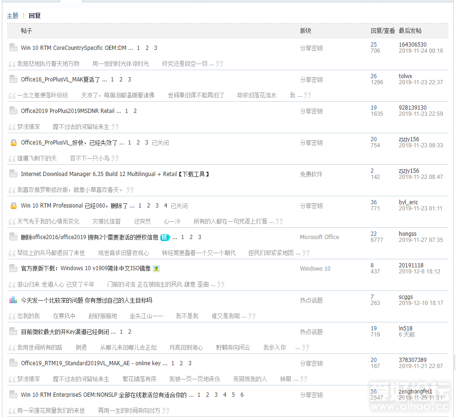Open the 热点话题 board link
The width and height of the screenshot is (456, 417).
(312, 300)
